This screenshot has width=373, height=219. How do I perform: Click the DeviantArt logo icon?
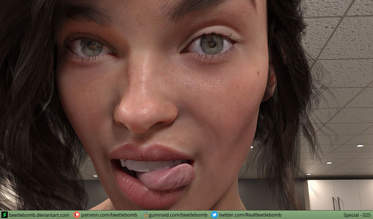[x=4, y=215]
